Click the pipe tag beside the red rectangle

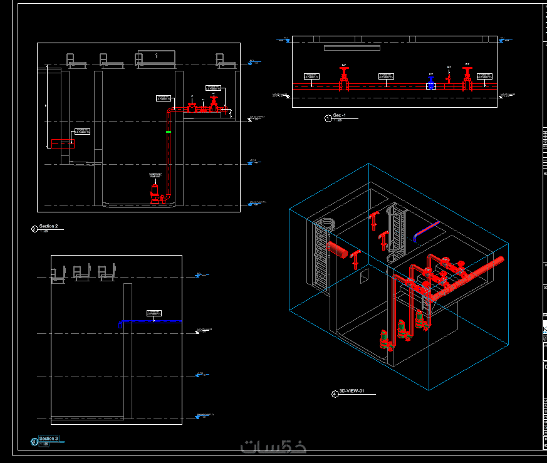coord(82,132)
